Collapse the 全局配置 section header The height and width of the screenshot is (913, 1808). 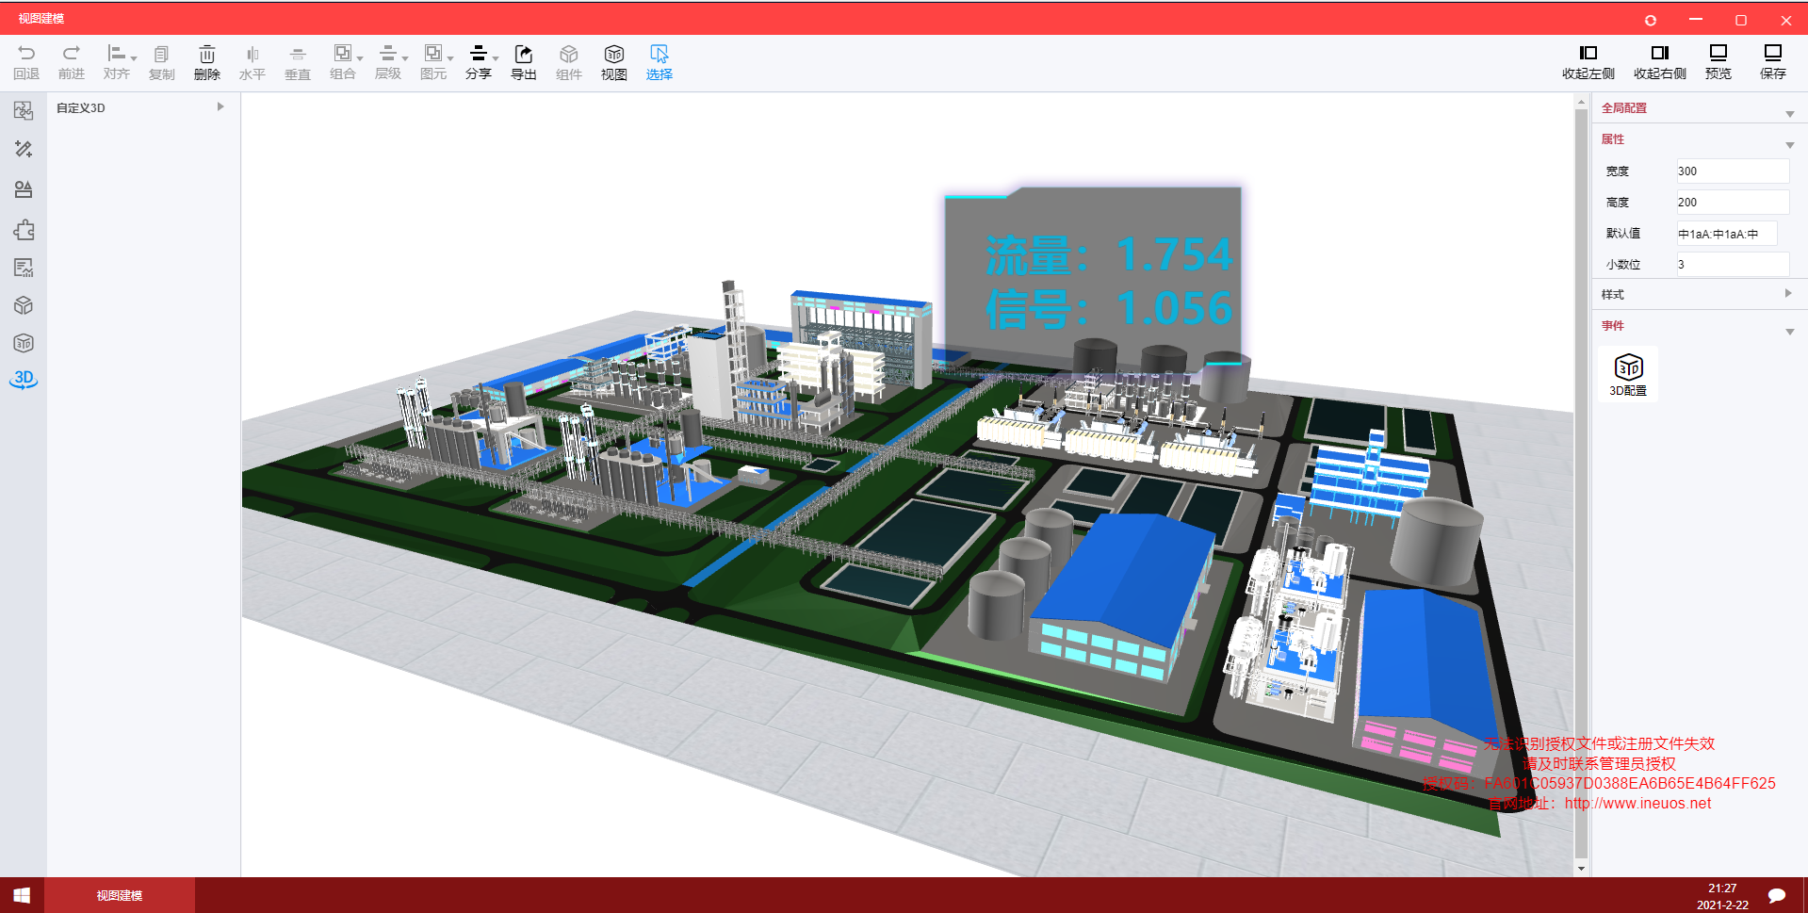click(x=1789, y=114)
